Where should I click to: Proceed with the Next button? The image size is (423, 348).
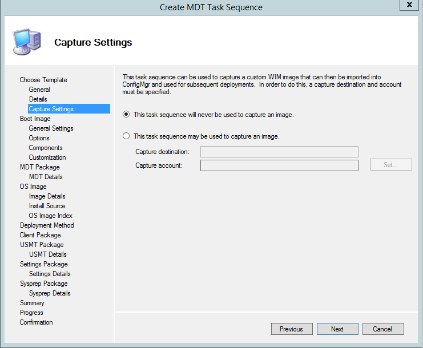pos(337,329)
